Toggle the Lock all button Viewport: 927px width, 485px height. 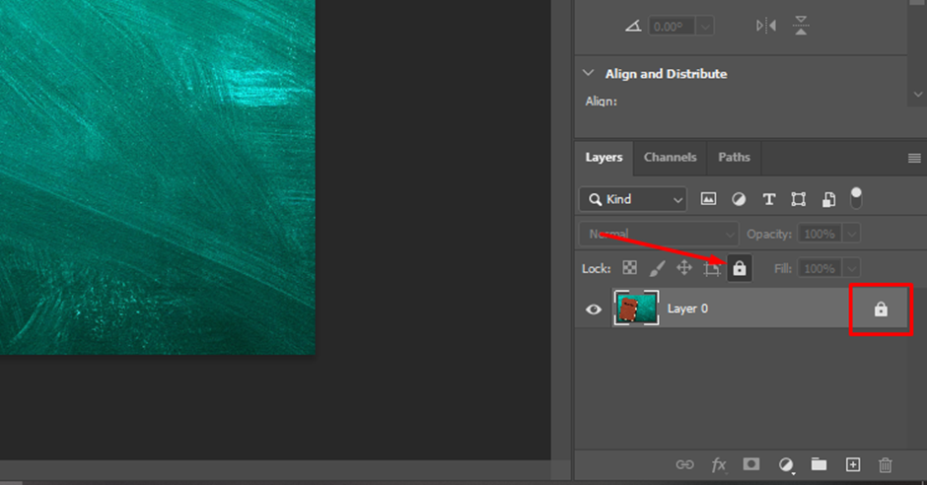[739, 268]
